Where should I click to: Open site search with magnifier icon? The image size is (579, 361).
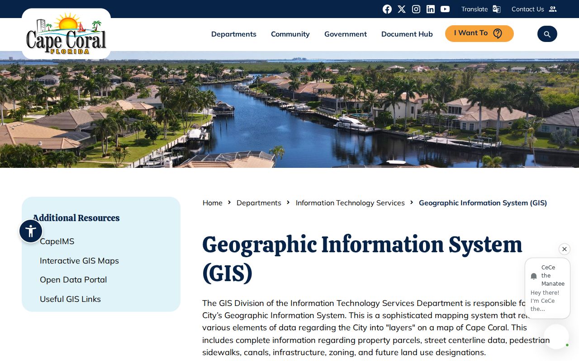[x=547, y=34]
